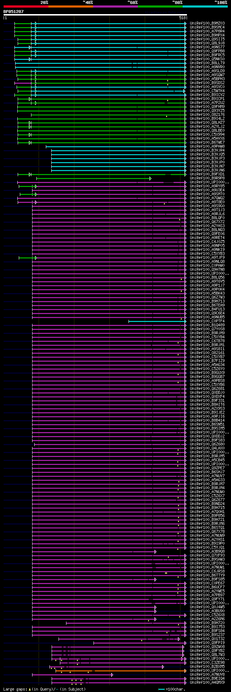Select the UniRef100_Q93YZ5 label
The image size is (231, 692).
click(207, 111)
